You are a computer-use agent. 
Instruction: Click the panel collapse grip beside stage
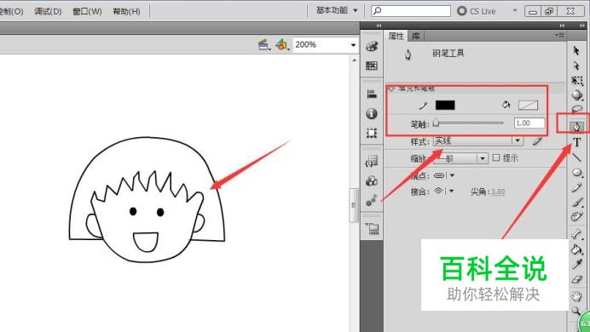pyautogui.click(x=353, y=205)
